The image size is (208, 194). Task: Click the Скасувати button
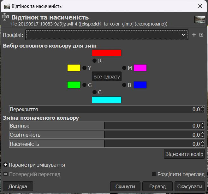click(x=190, y=186)
